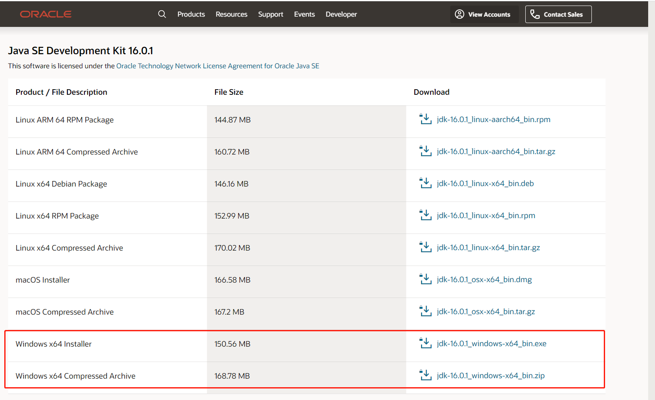
Task: Select Linux x64 RPM Package text
Action: point(57,216)
